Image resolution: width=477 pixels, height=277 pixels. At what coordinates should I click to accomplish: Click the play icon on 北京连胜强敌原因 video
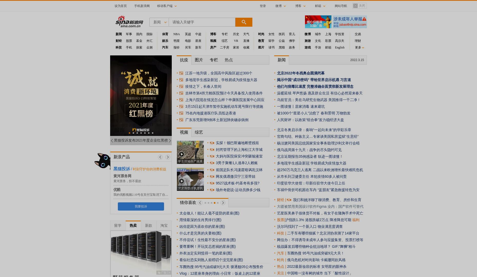[181, 181]
